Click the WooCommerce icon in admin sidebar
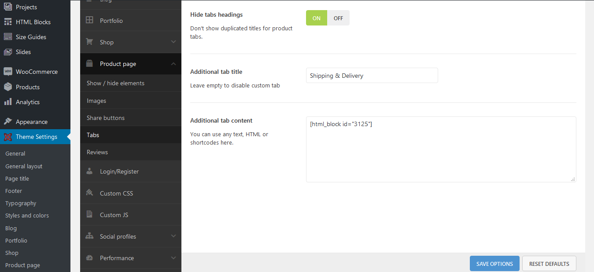Screen dimensions: 594x272 [x=8, y=72]
